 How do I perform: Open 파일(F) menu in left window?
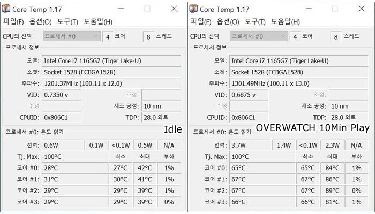point(13,22)
